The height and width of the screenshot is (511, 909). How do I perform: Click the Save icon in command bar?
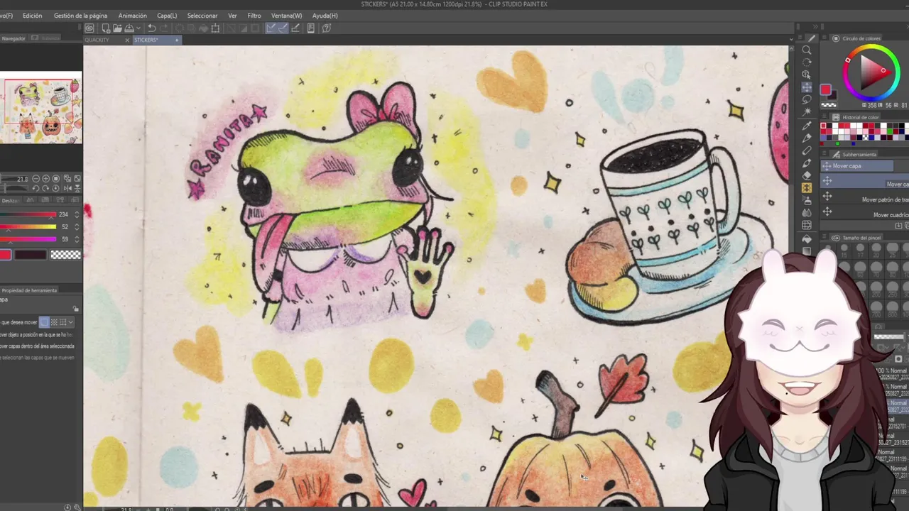click(129, 28)
